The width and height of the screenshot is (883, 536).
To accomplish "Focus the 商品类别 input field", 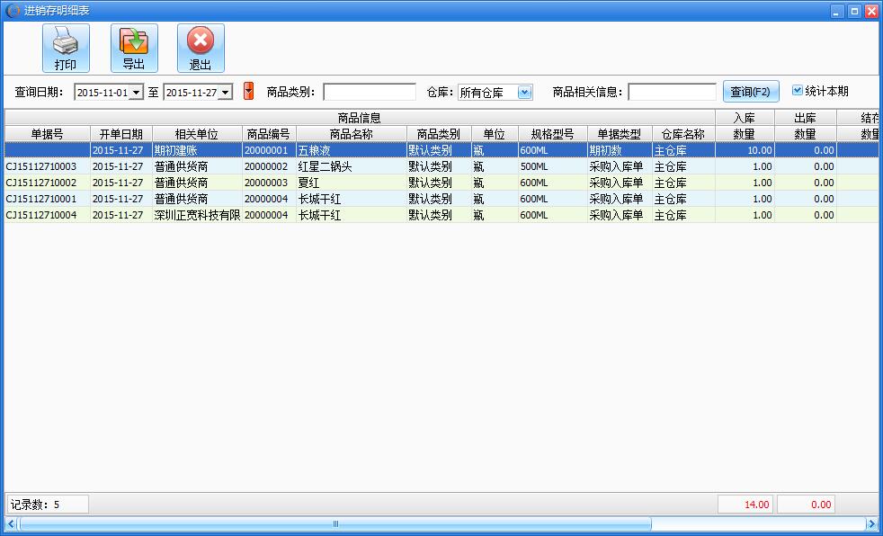I will (370, 92).
